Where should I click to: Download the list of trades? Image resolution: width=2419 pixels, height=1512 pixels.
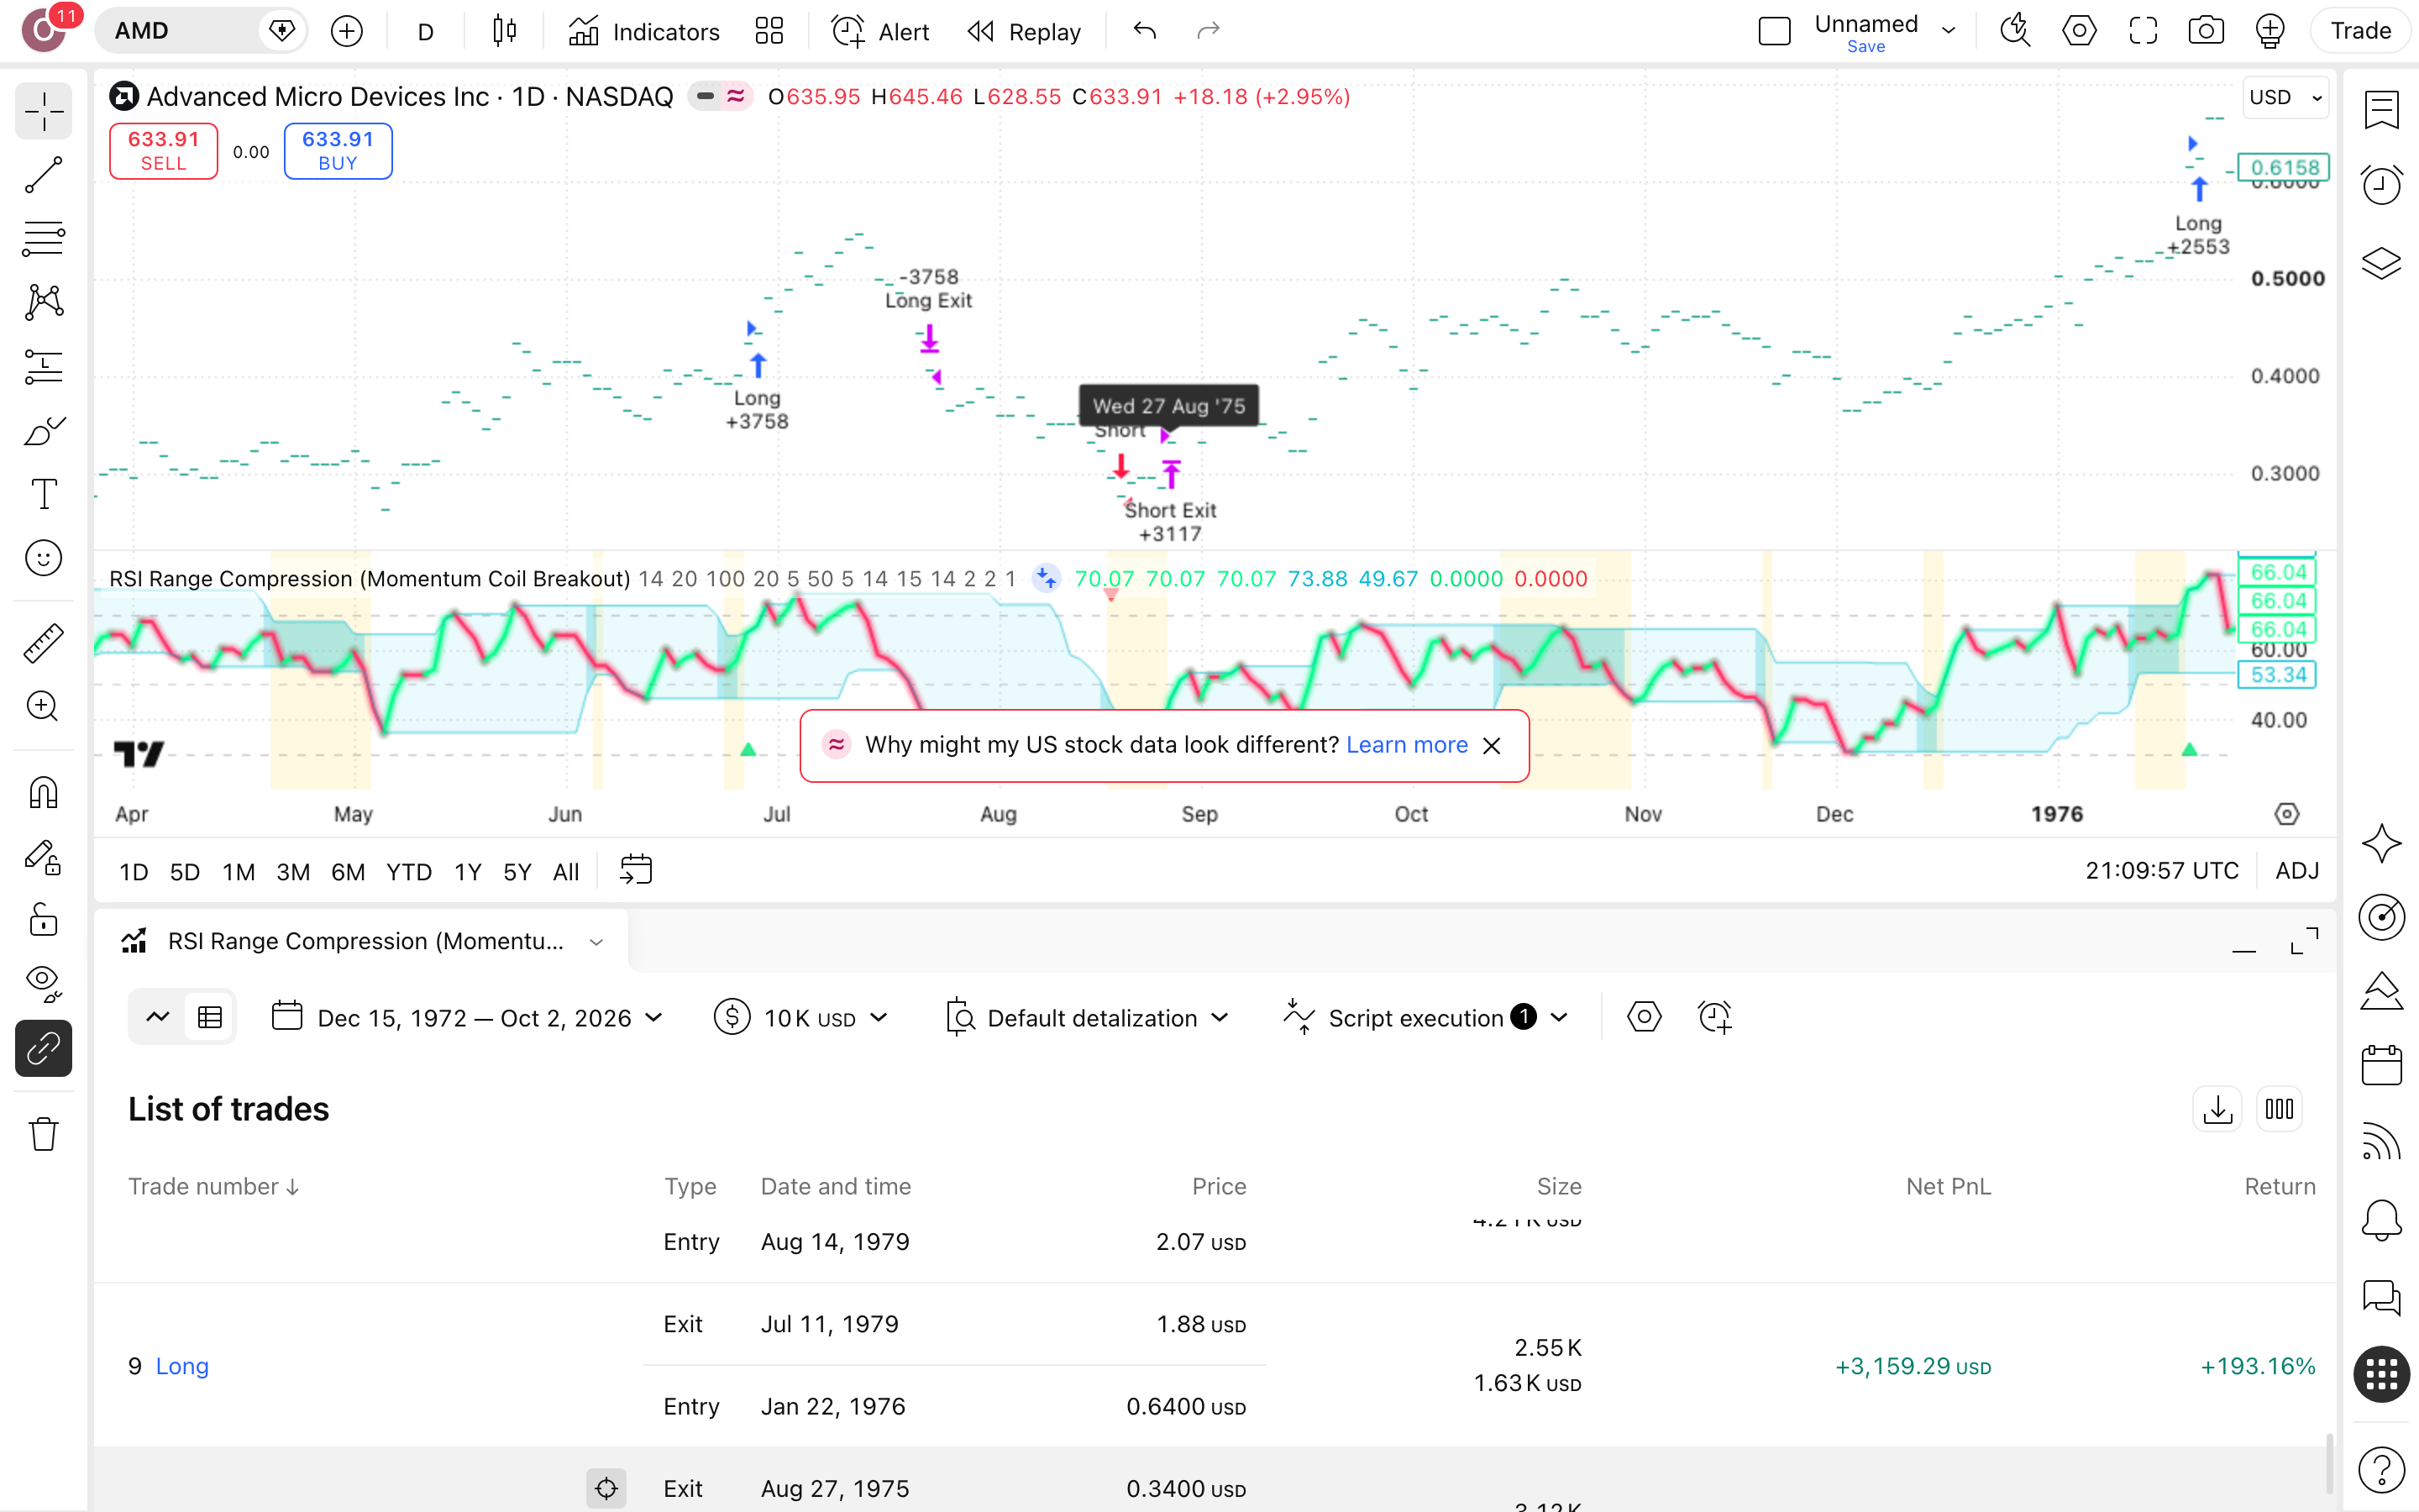[2217, 1109]
